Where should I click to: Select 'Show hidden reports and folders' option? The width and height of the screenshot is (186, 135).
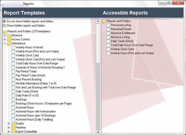(4, 26)
